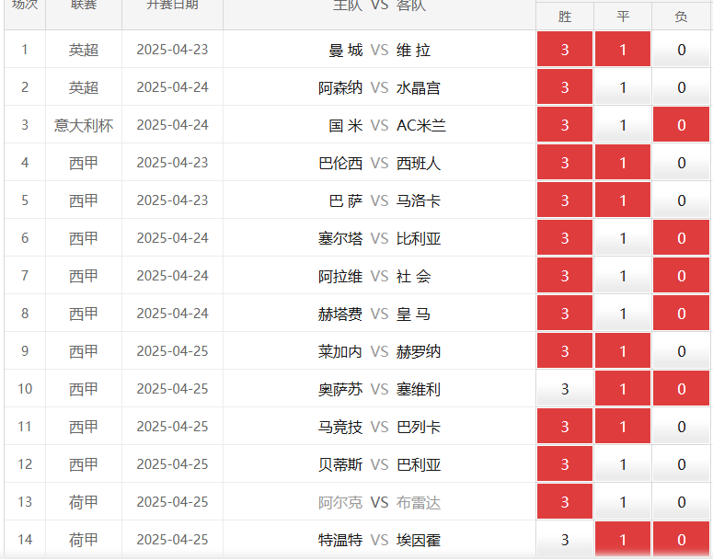Toggle win (3) for 阿森纳 VS 水晶宫
713x560 pixels.
[x=565, y=86]
